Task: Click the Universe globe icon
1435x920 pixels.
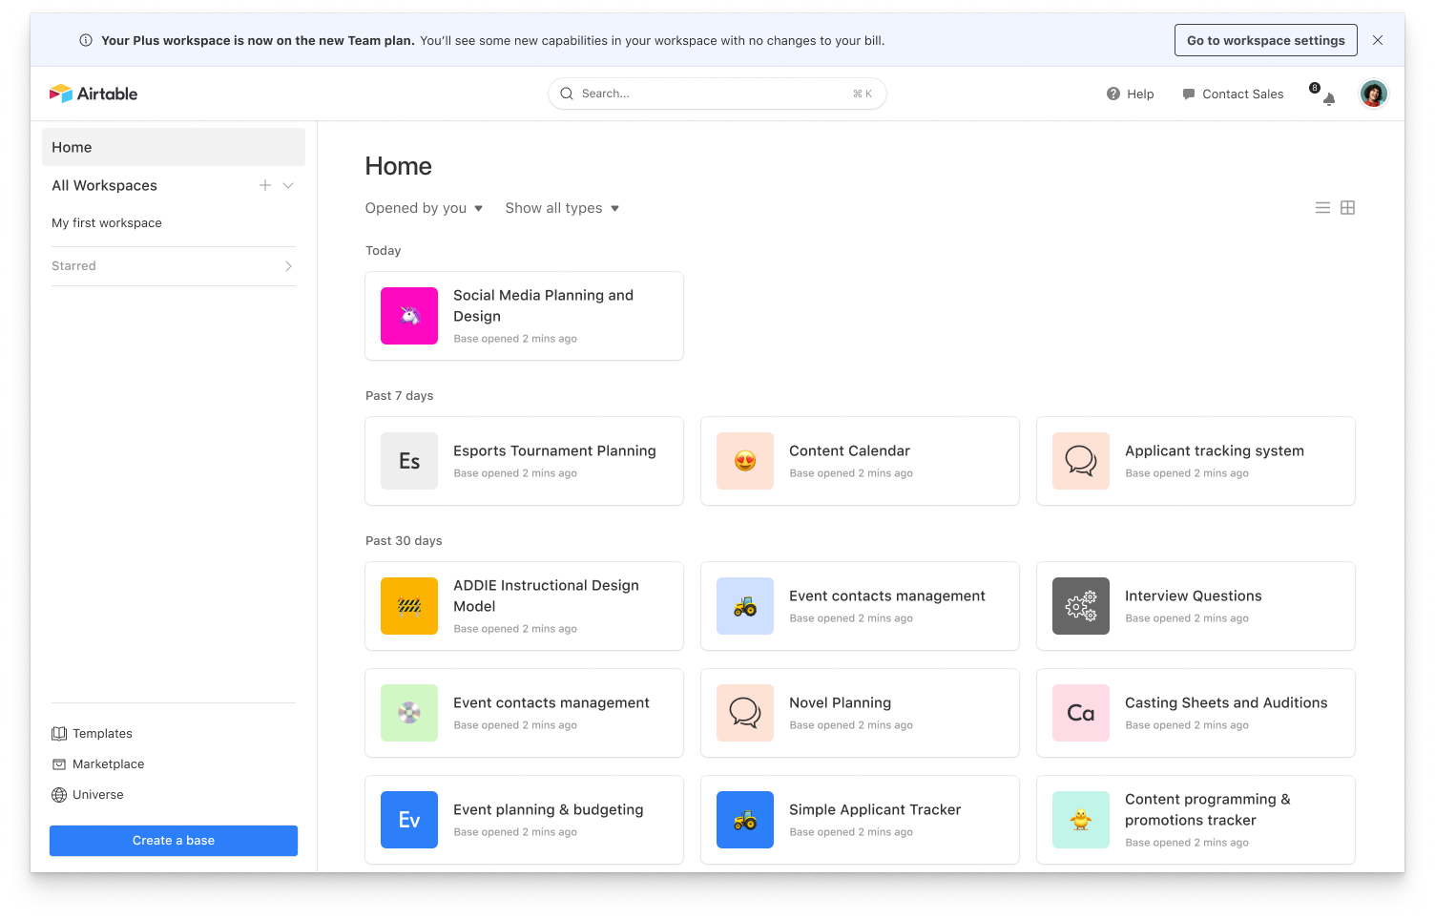Action: 59,795
